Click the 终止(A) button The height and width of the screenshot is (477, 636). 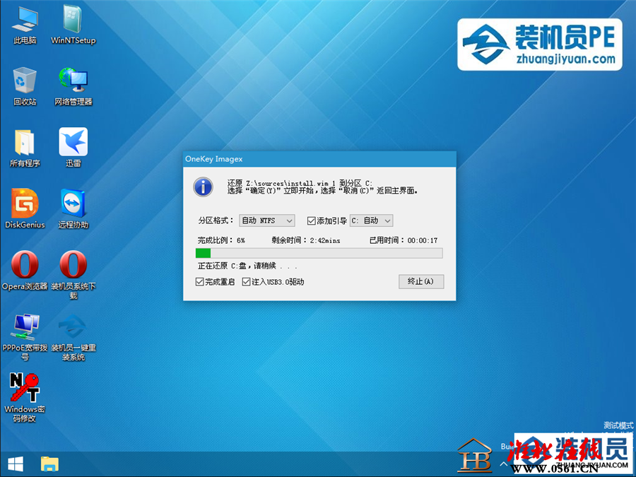coord(421,281)
